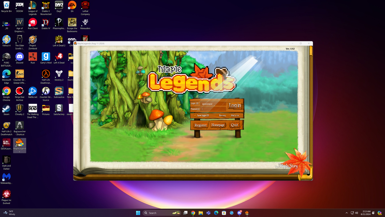Select the Rust desktop icon

pyautogui.click(x=32, y=58)
